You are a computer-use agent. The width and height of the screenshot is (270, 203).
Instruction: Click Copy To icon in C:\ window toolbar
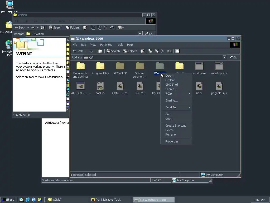(x=157, y=51)
